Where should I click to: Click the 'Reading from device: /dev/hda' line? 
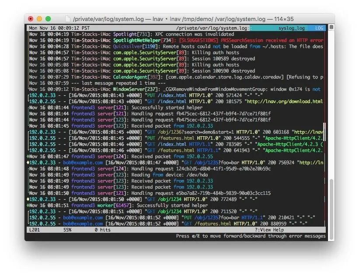pyautogui.click(x=119, y=175)
